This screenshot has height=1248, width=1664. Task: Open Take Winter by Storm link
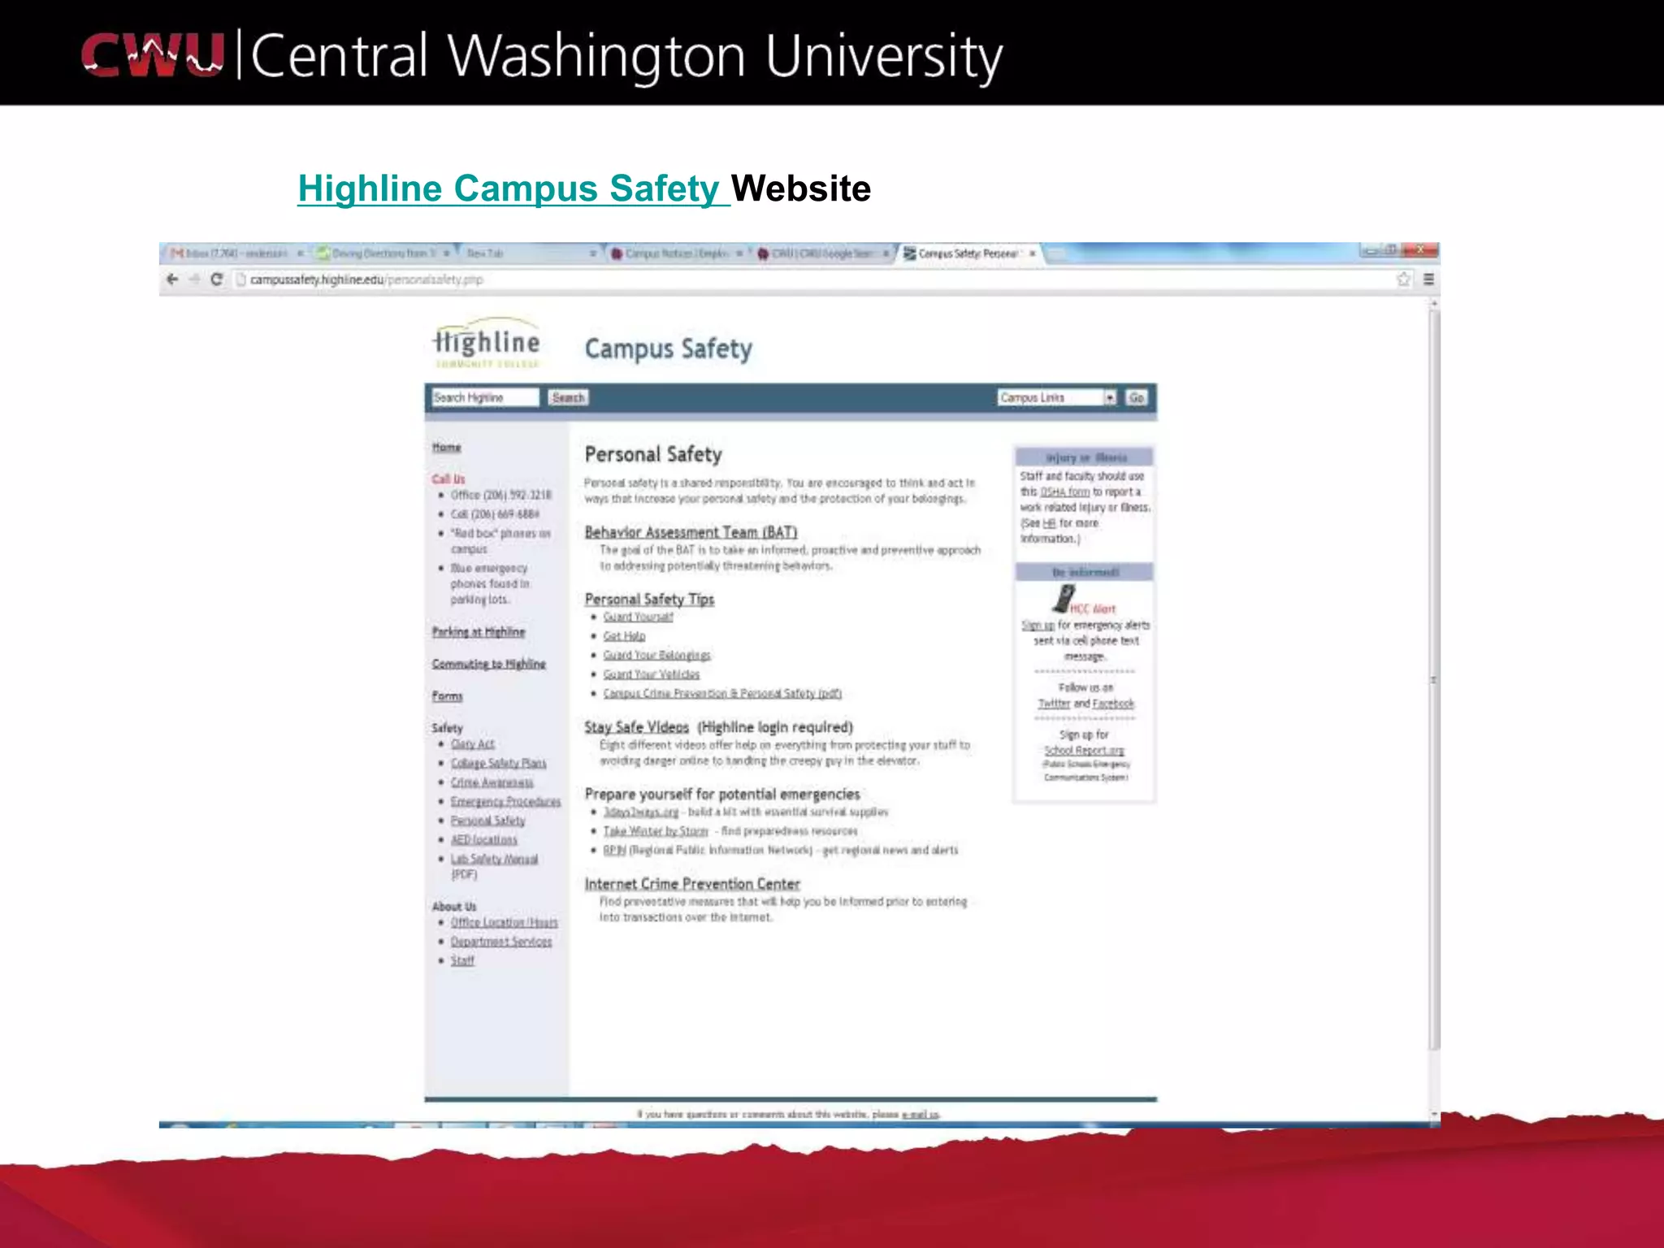(x=656, y=831)
